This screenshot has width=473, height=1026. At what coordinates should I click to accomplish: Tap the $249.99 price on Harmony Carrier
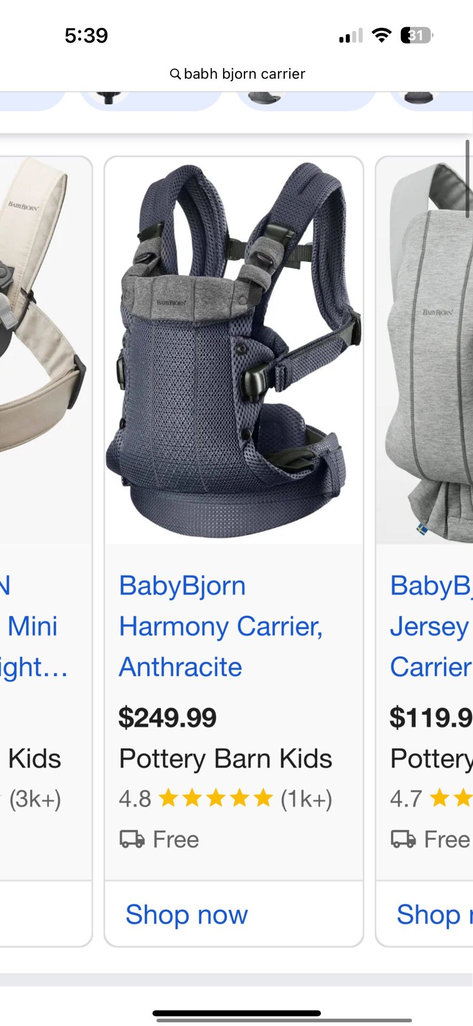pyautogui.click(x=167, y=717)
